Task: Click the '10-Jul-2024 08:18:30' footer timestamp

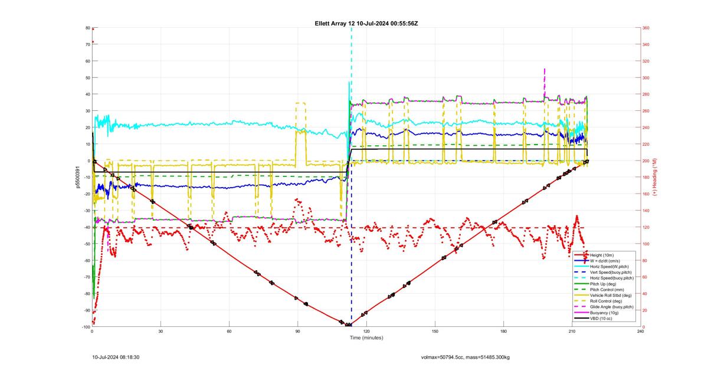Action: click(116, 357)
